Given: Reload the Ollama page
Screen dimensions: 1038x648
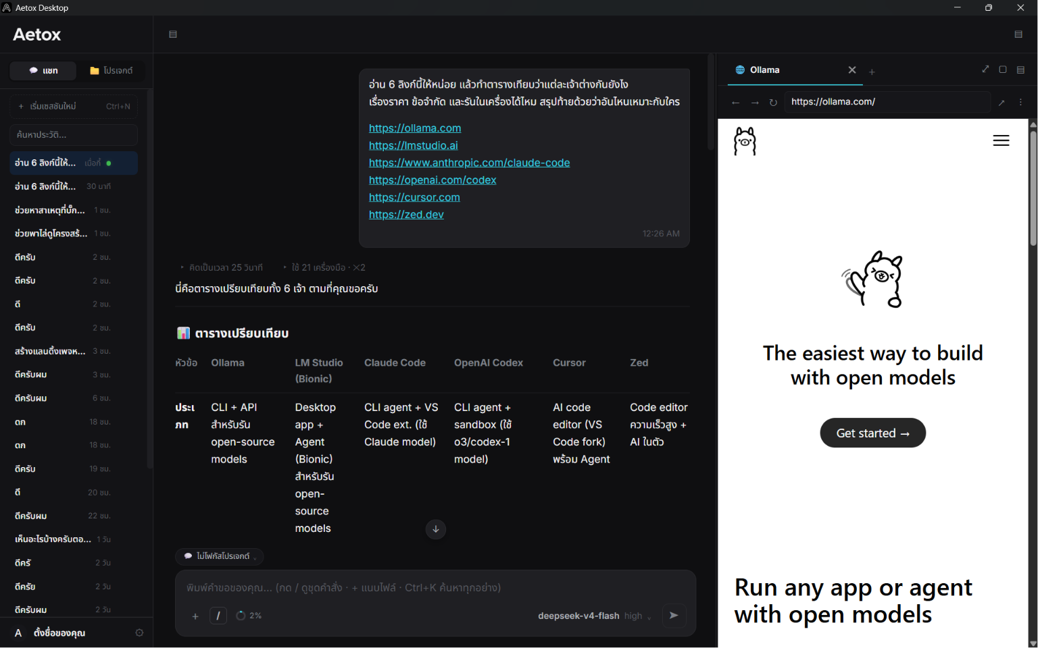Looking at the screenshot, I should [773, 103].
